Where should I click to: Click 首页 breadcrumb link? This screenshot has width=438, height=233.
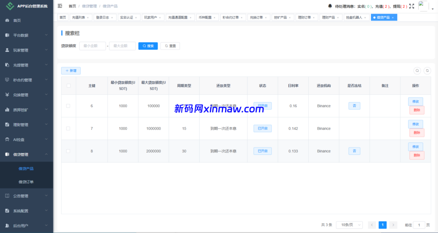pos(72,6)
